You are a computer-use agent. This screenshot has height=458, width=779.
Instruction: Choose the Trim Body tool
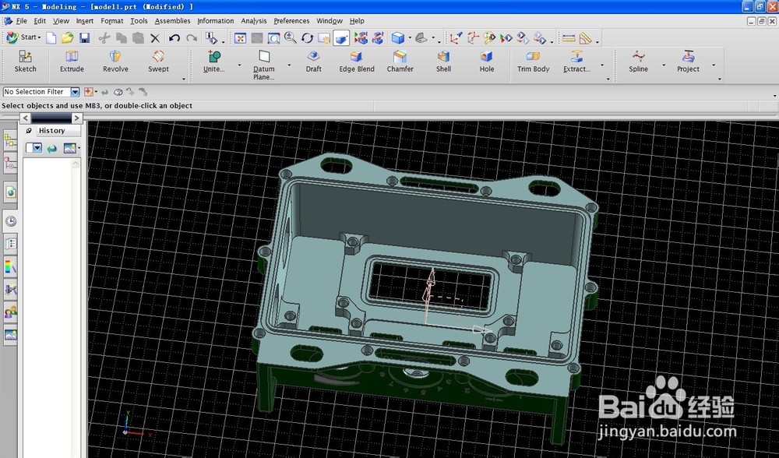533,62
